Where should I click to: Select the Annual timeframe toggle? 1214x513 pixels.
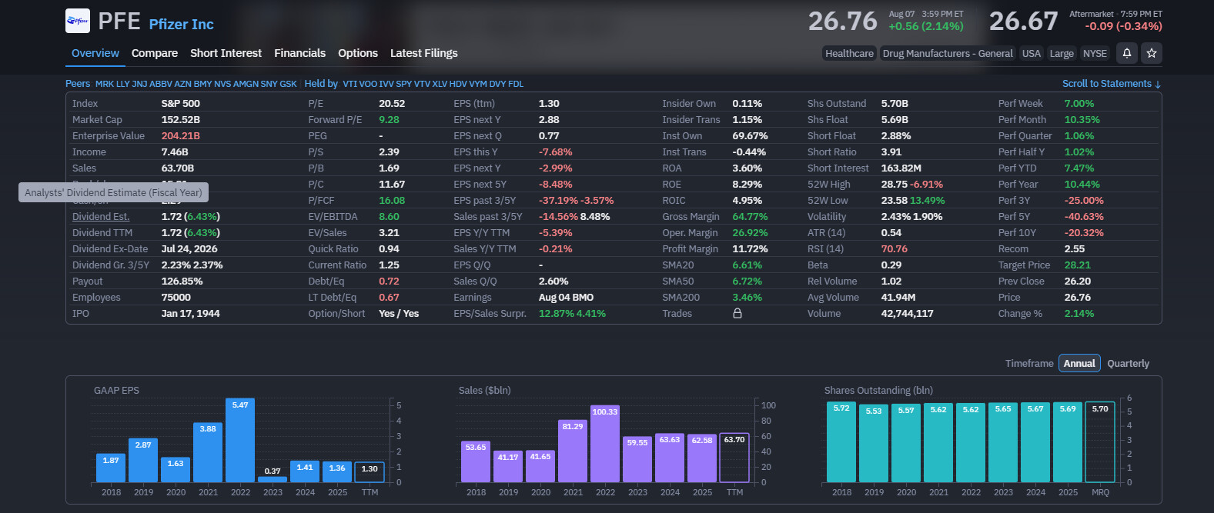point(1079,363)
